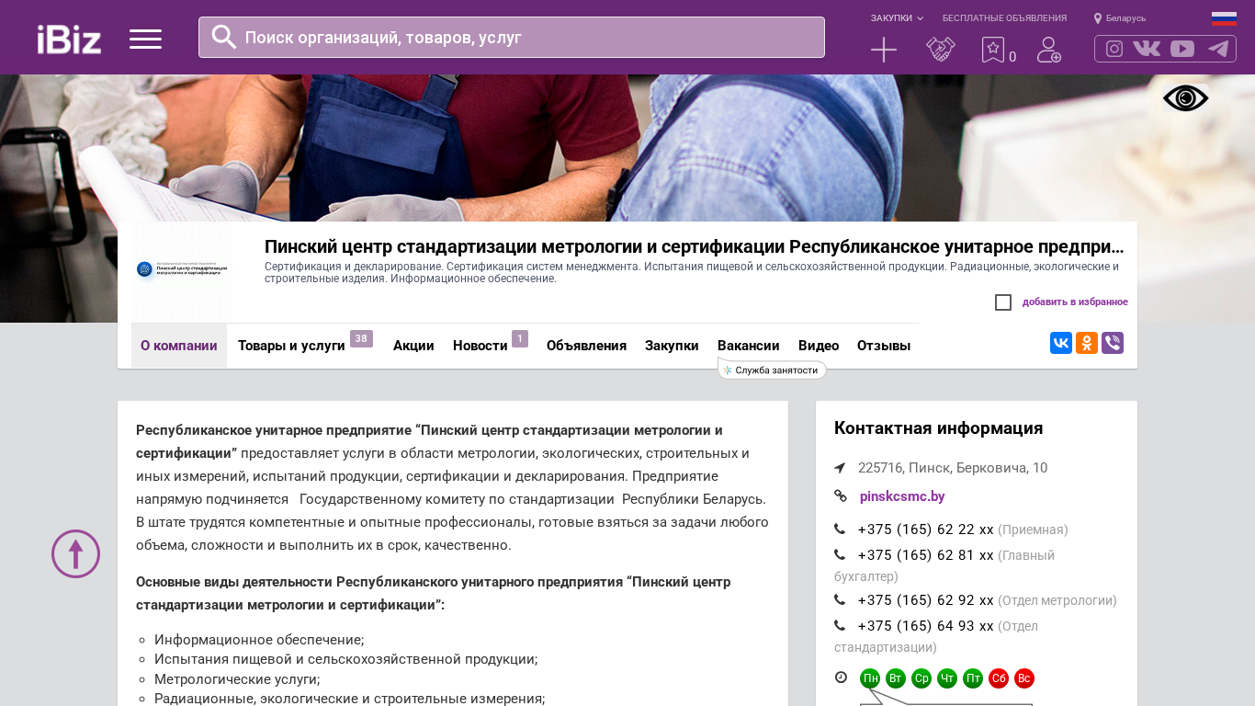This screenshot has height=706, width=1255.
Task: Click the Служба занятости tooltip badge
Action: tap(772, 370)
